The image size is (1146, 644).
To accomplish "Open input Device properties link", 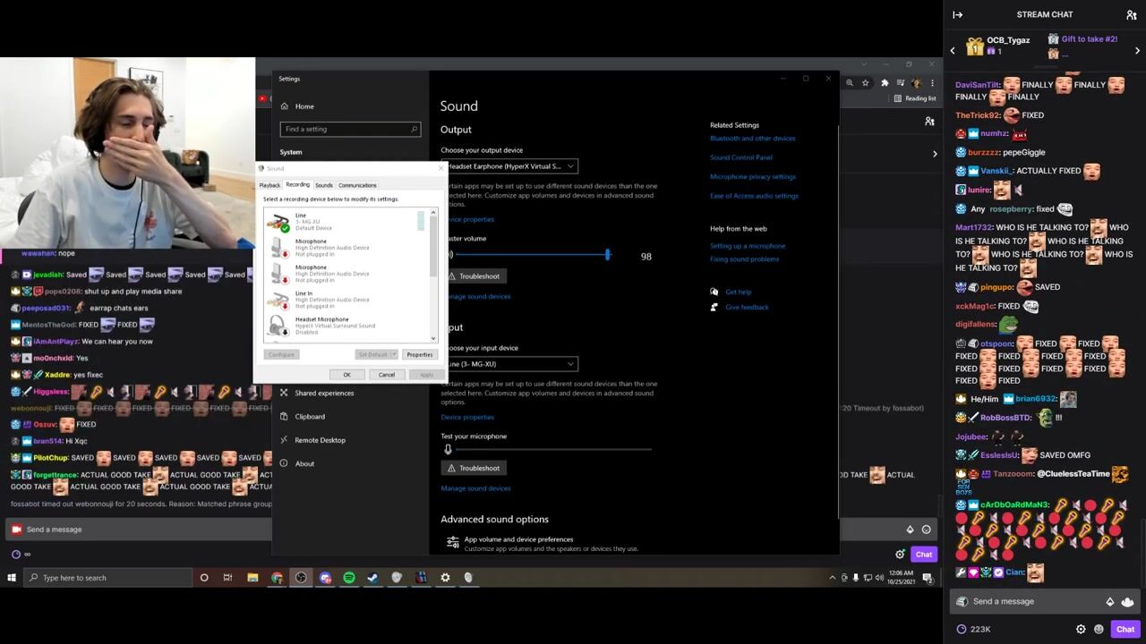I will [467, 417].
